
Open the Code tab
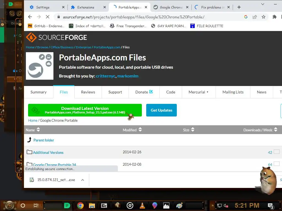pyautogui.click(x=170, y=92)
